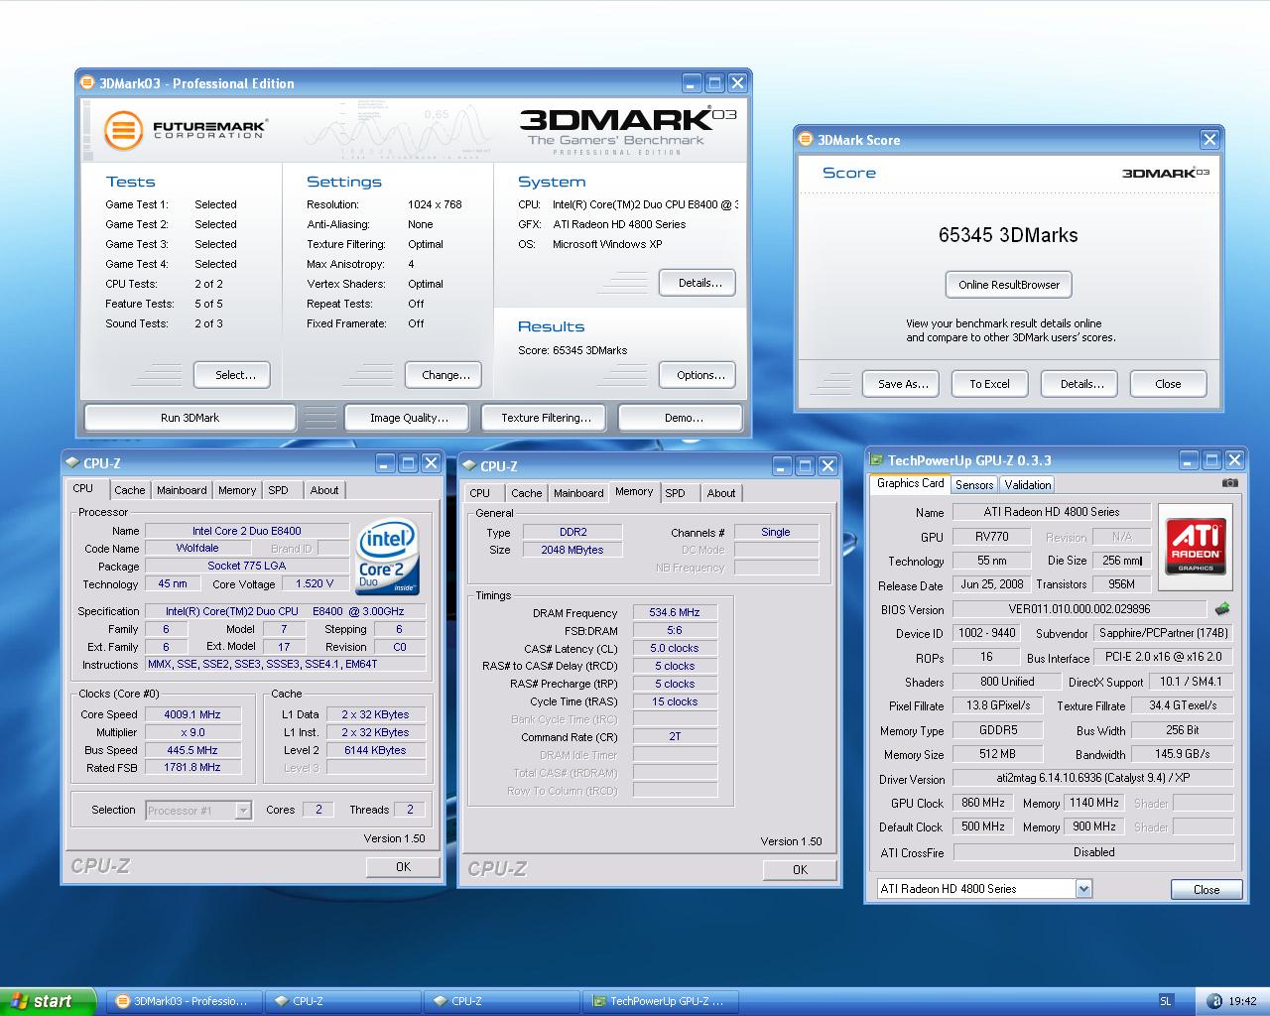Viewport: 1270px width, 1016px height.
Task: Click Texture Filtering button
Action: click(x=546, y=418)
